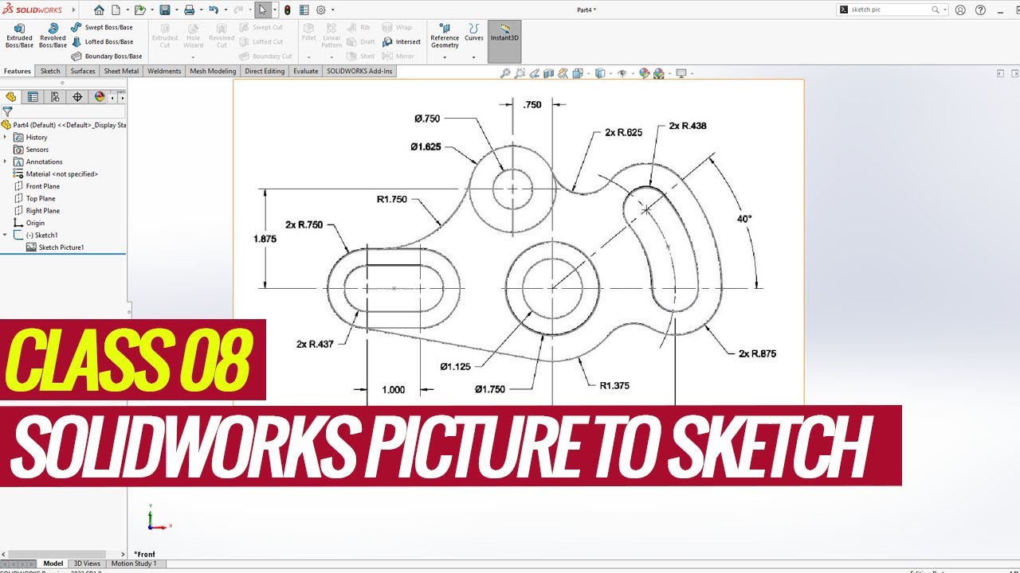Choose Swept Boss/Base
This screenshot has height=573, width=1020.
tap(102, 27)
